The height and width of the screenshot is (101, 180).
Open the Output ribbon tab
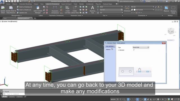coord(36,4)
